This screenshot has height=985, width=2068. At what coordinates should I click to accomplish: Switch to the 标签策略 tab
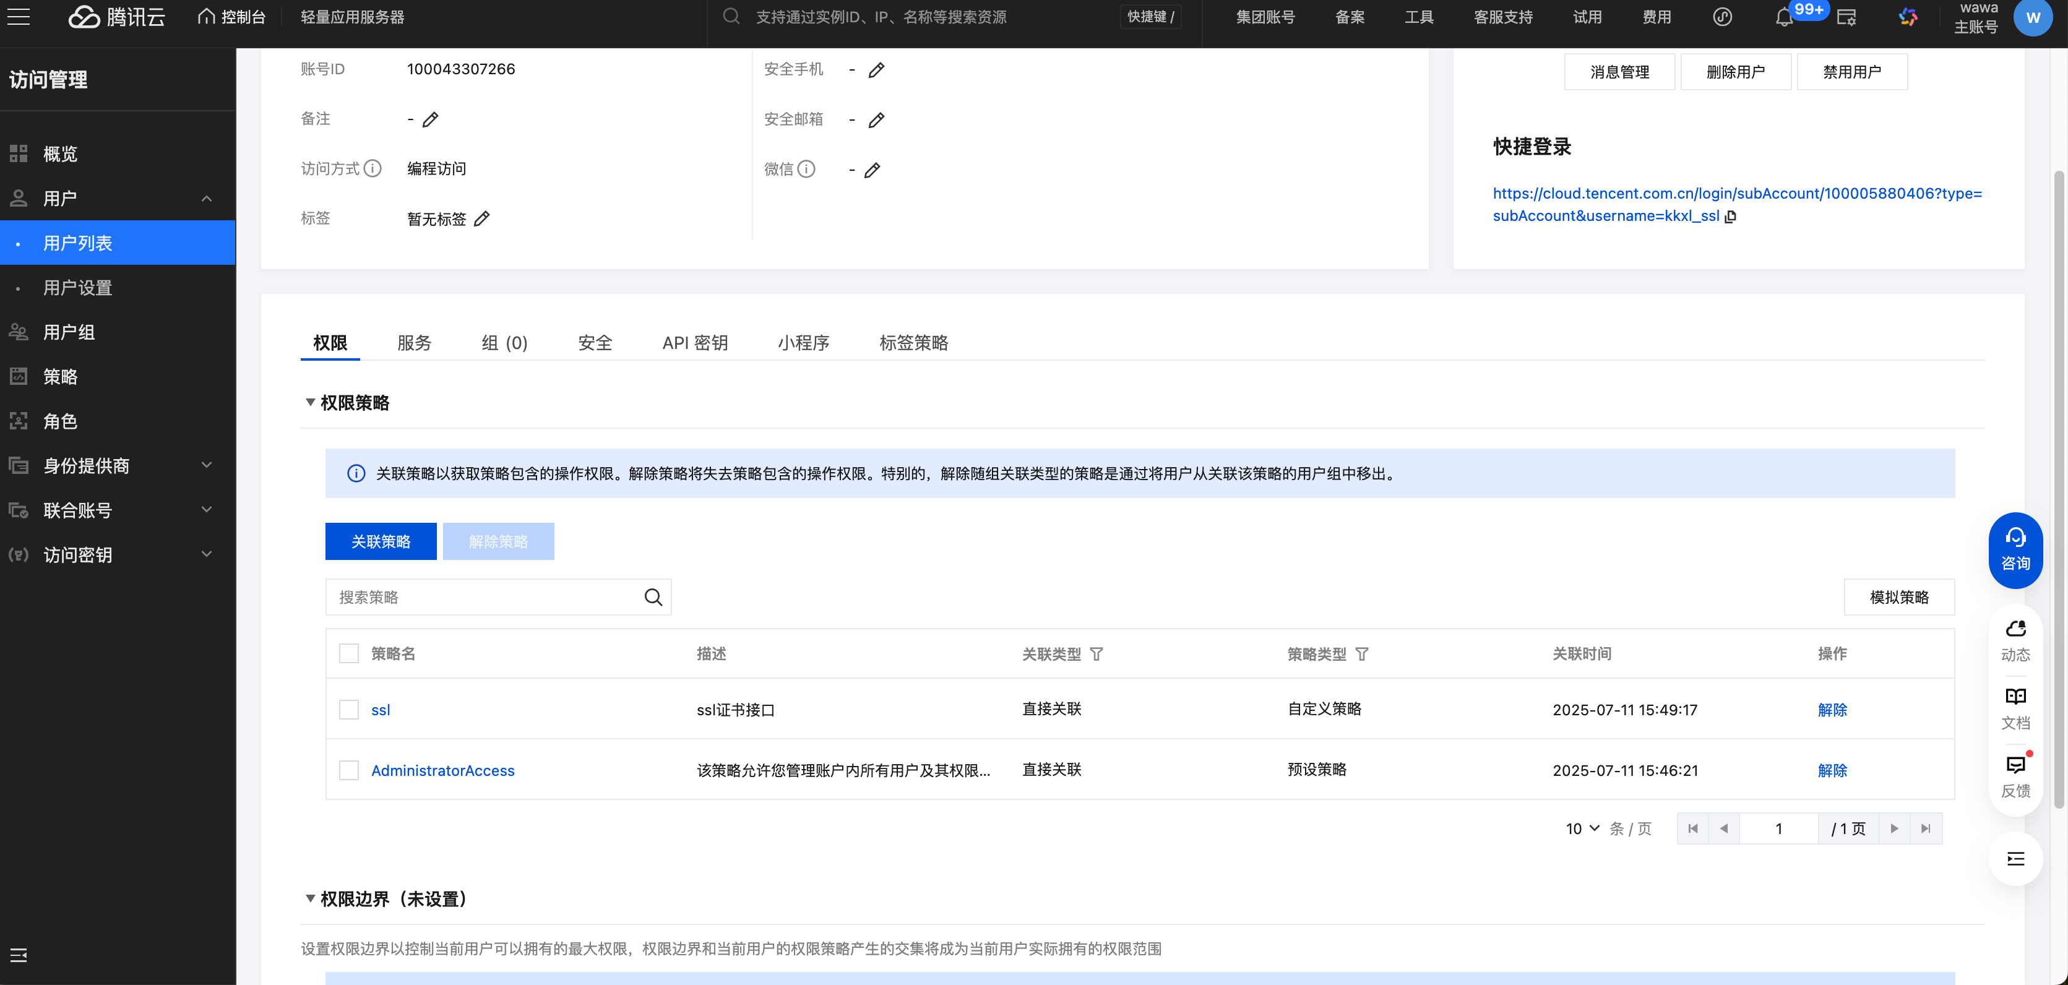click(913, 343)
